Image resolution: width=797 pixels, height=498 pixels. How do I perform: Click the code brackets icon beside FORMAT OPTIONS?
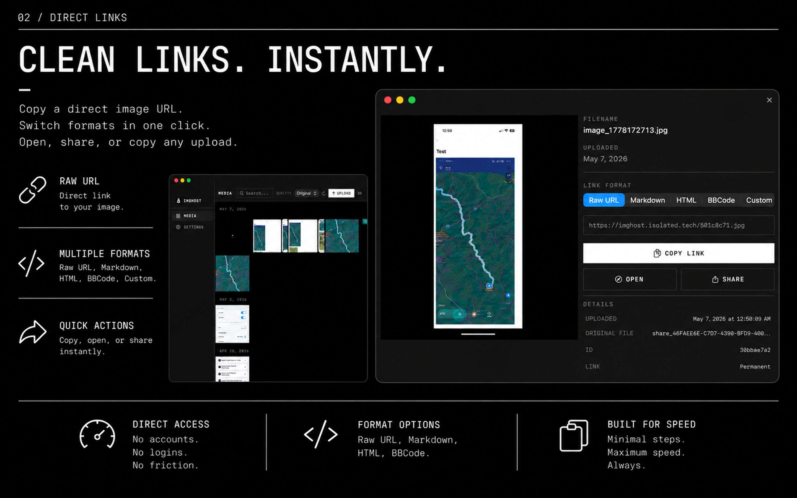click(x=320, y=434)
